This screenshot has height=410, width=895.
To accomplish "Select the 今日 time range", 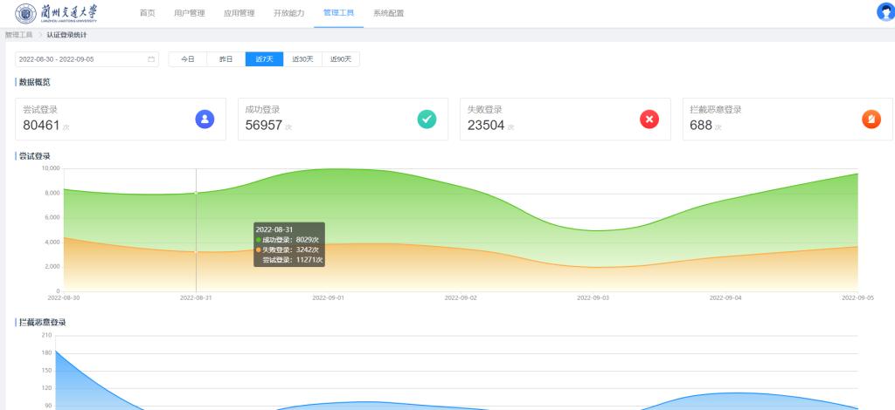I will coord(188,59).
